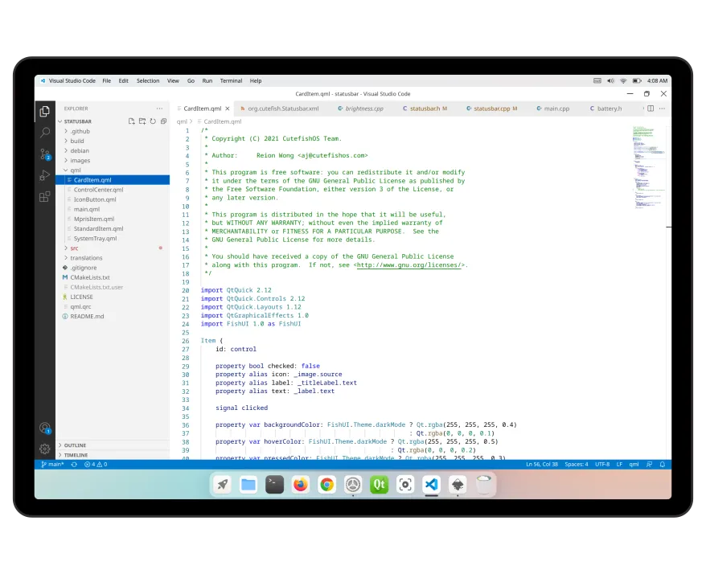706x574 pixels.
Task: Open explorer panel more actions menu
Action: [159, 109]
